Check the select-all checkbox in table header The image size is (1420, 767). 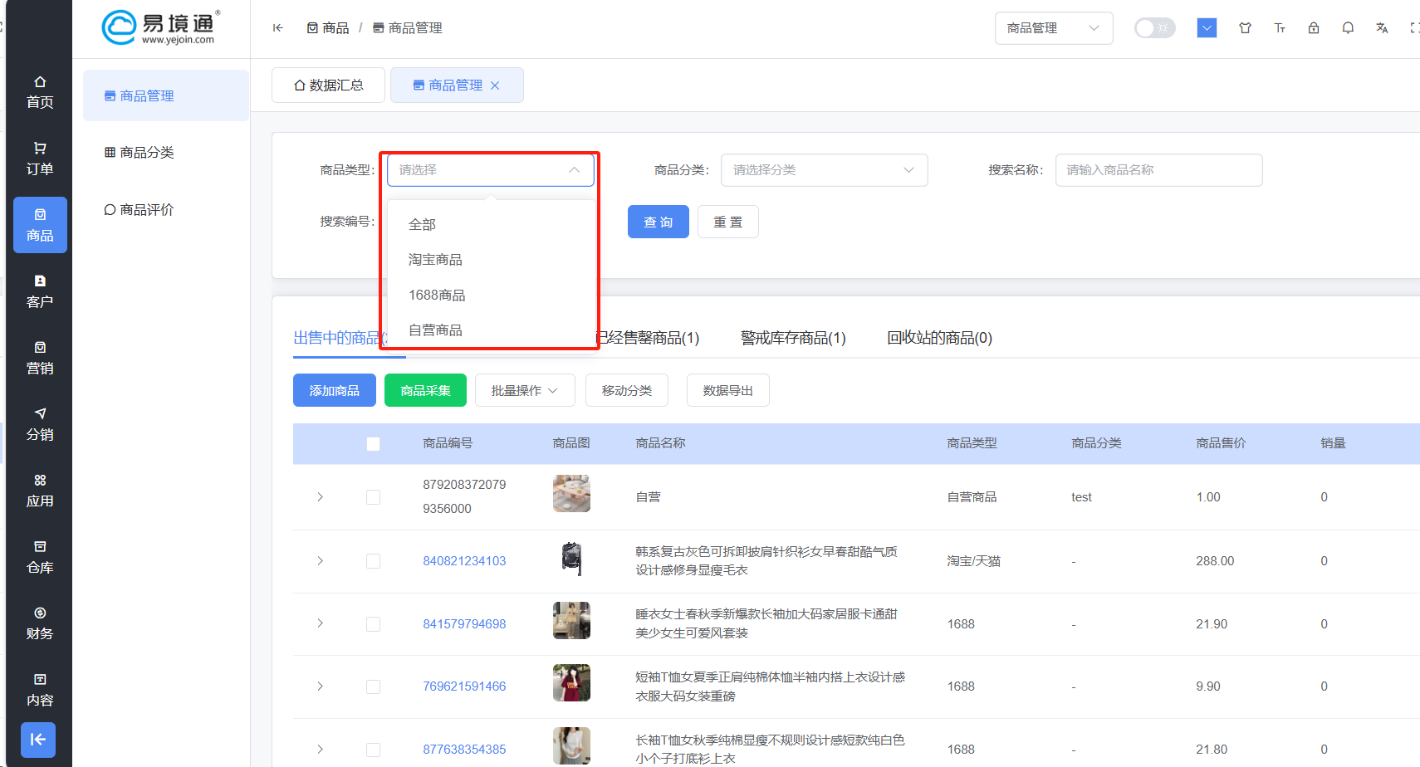(373, 444)
